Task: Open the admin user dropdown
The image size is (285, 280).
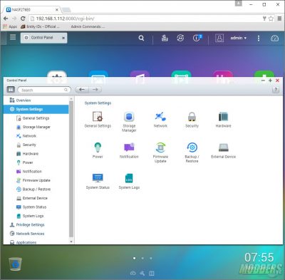Action: point(239,38)
